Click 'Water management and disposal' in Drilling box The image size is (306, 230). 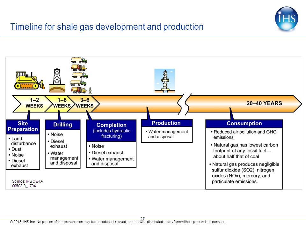click(63, 158)
